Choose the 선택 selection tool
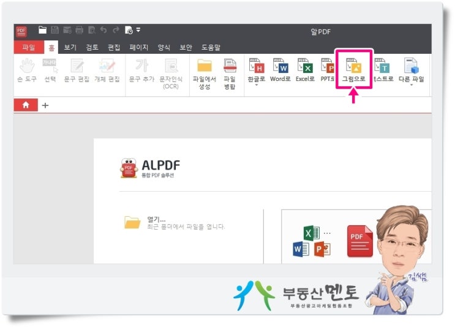Image resolution: width=455 pixels, height=327 pixels. click(x=50, y=70)
